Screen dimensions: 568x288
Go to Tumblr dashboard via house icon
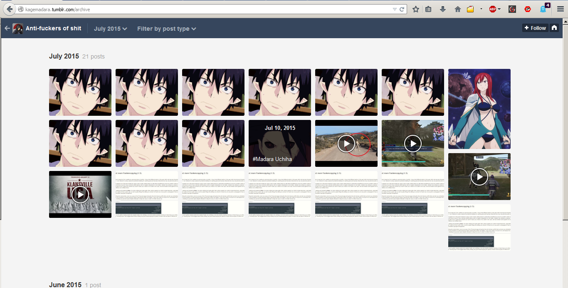(554, 28)
